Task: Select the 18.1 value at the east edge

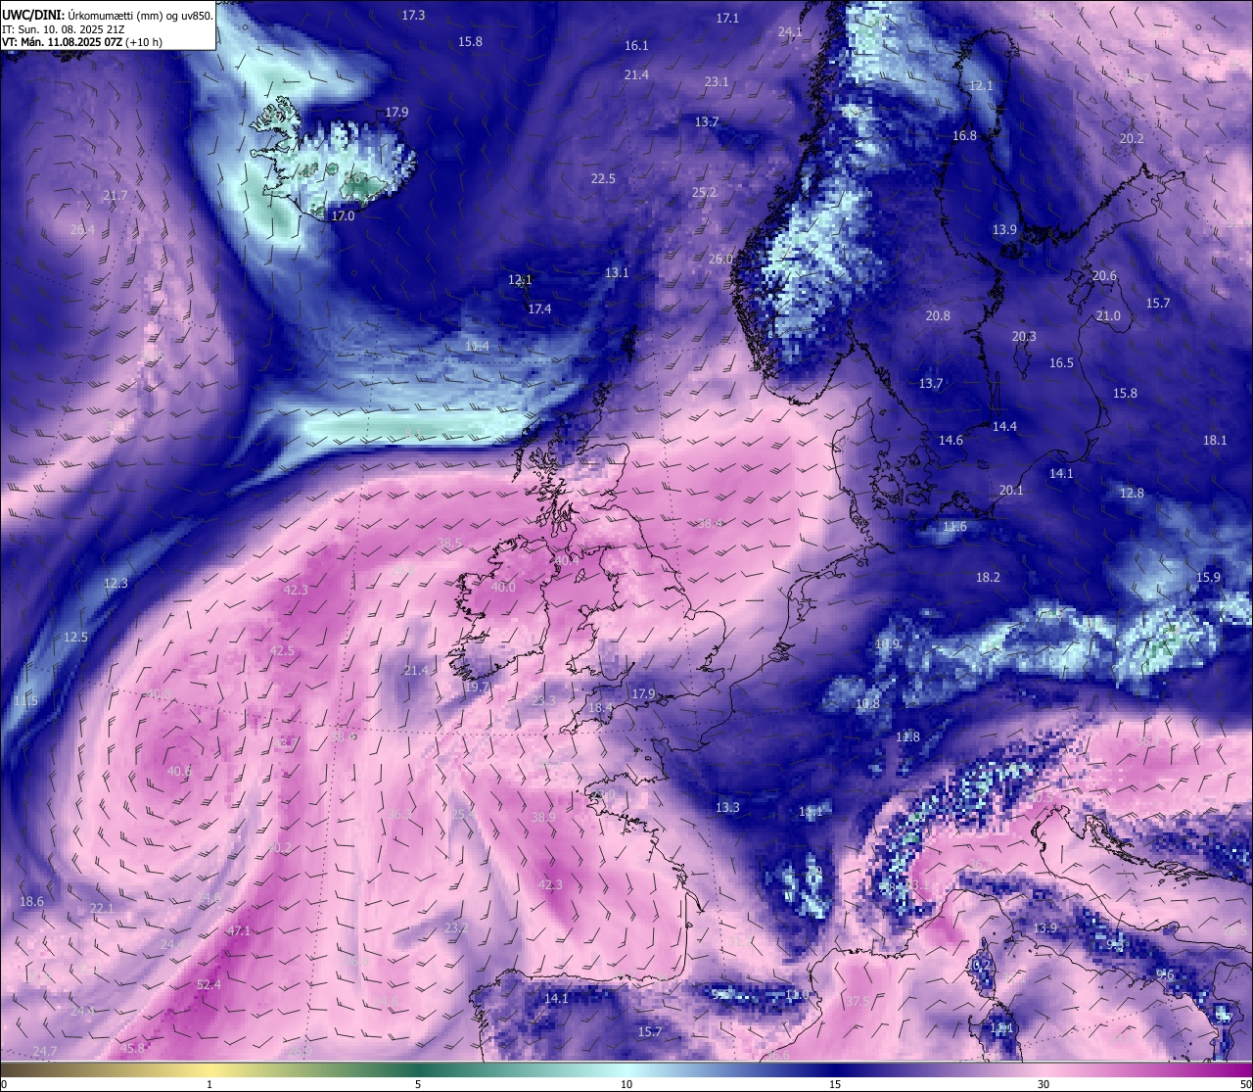Action: 1215,440
